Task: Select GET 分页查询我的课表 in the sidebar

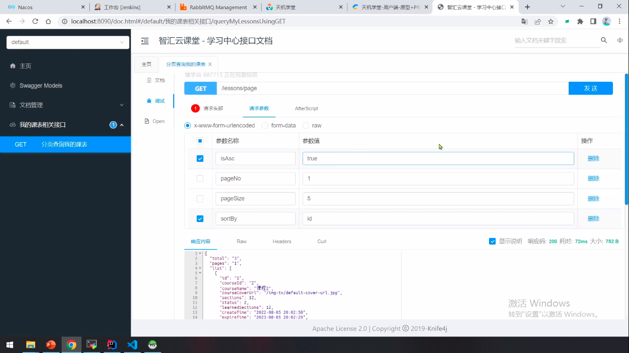Action: [x=65, y=144]
